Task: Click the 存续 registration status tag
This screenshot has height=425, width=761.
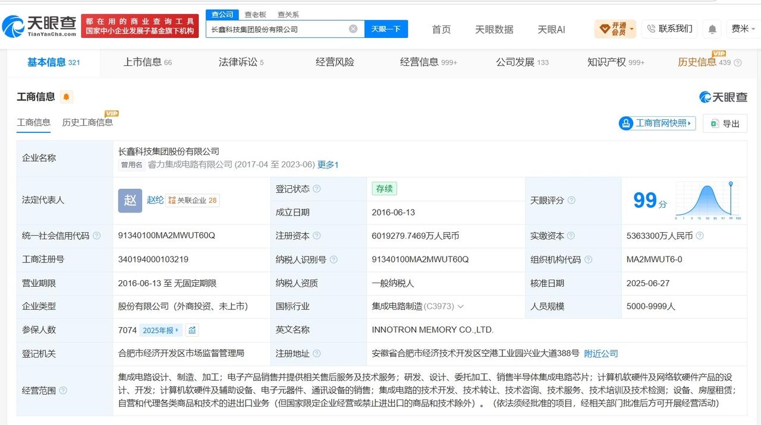Action: pos(384,189)
